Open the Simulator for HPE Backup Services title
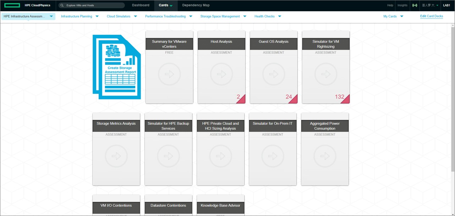455x216 pixels. tap(169, 126)
